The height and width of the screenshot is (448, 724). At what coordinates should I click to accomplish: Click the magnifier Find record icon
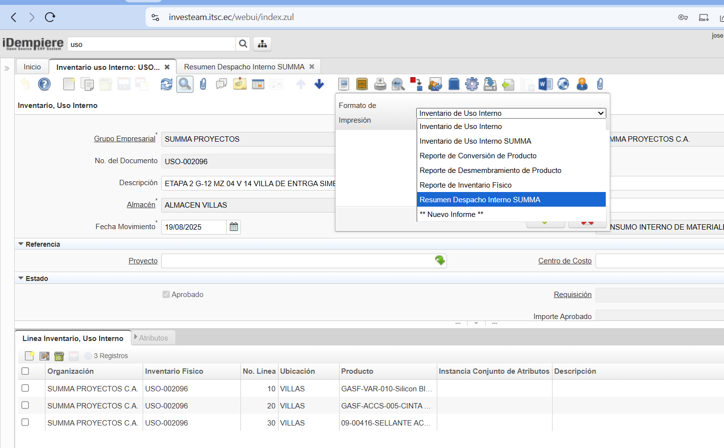click(185, 85)
